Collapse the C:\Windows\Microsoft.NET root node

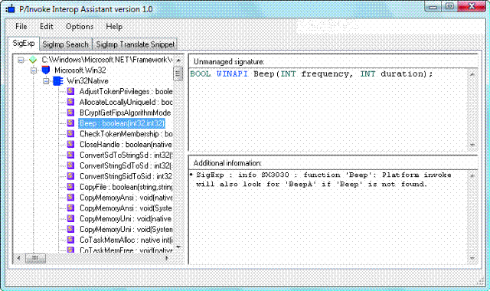21,60
